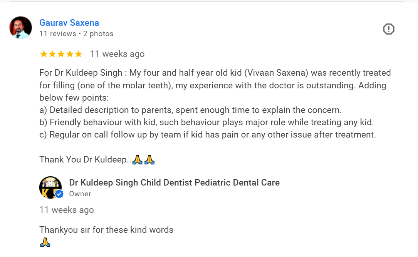Select the third star in the rating
This screenshot has height=257, width=418.
click(x=61, y=54)
